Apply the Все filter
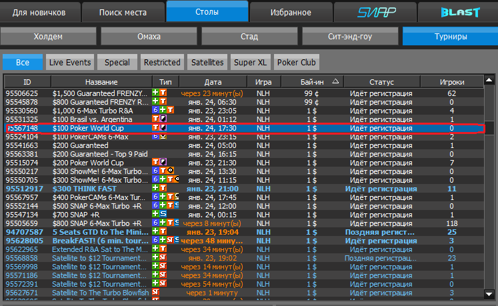 pyautogui.click(x=23, y=62)
